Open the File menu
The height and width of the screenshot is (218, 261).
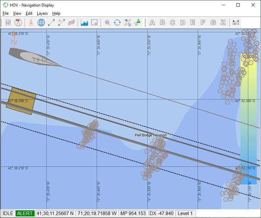click(x=6, y=13)
